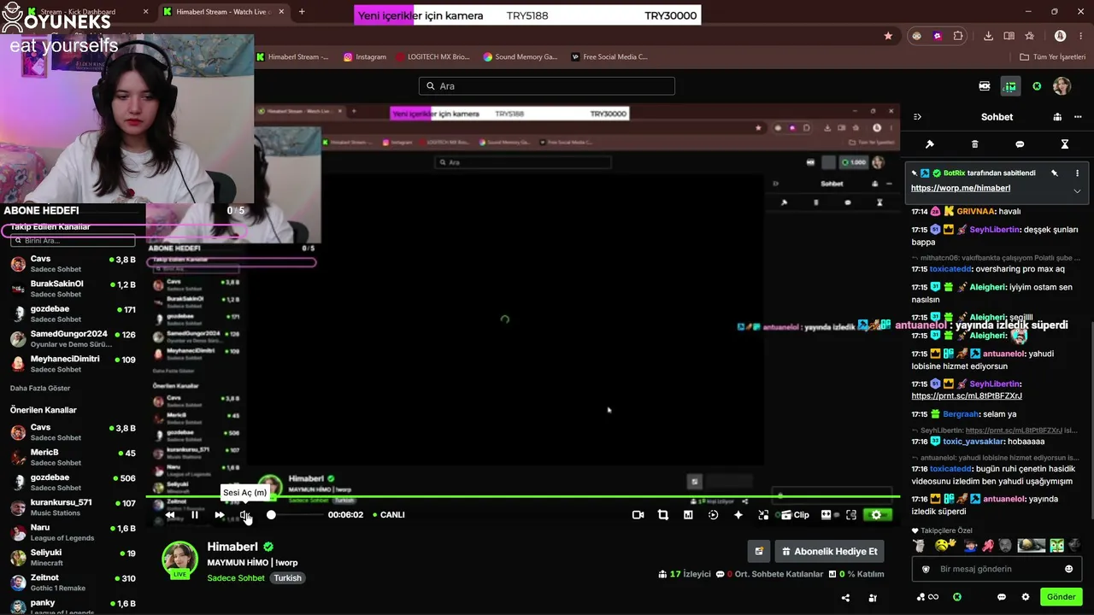
Task: Click the trash icon to clear chat
Action: (975, 144)
